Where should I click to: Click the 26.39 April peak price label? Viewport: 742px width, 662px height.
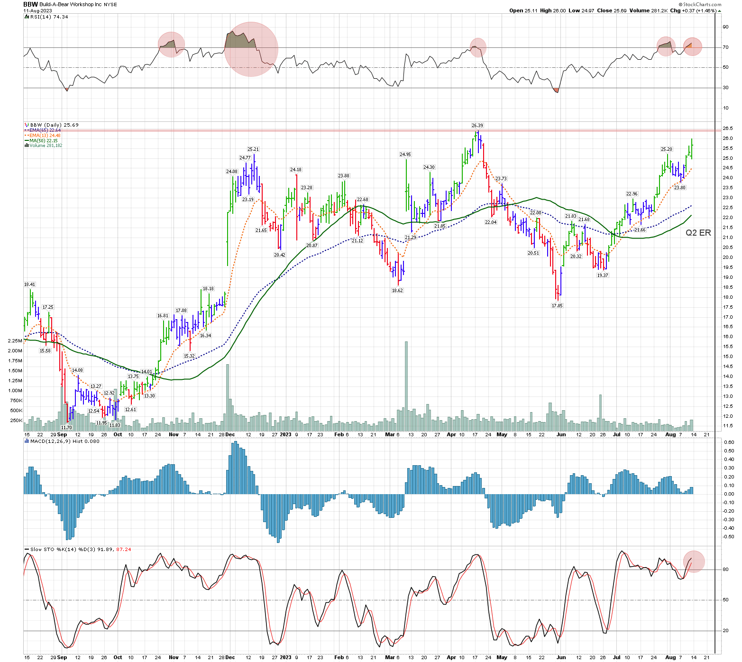[477, 126]
